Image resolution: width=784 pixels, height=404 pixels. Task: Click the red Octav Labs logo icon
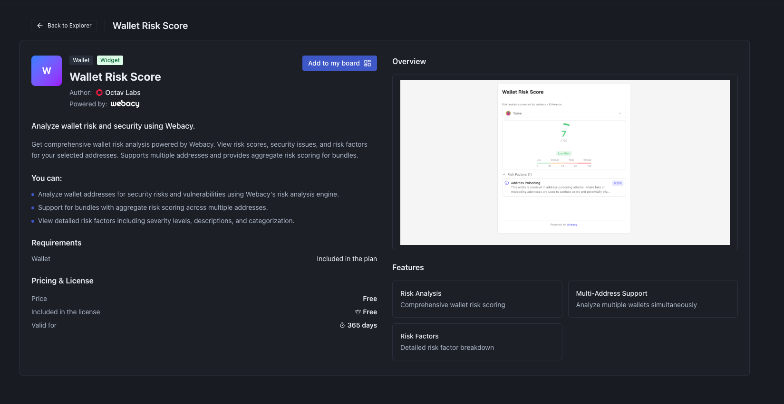pyautogui.click(x=99, y=93)
